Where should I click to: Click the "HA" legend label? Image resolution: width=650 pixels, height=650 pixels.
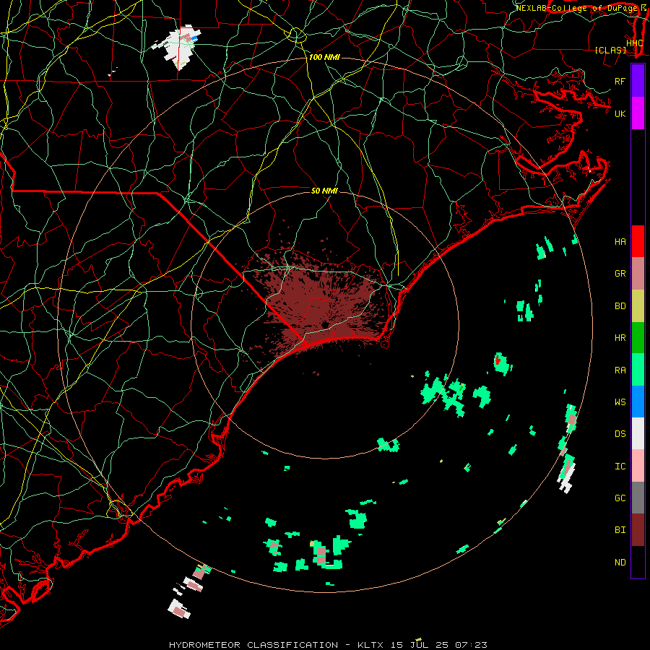[x=620, y=242]
